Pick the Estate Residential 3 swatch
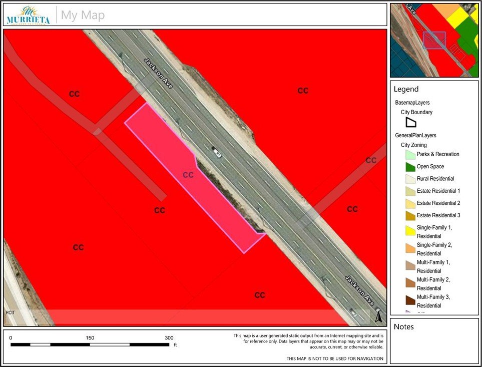 tap(410, 216)
